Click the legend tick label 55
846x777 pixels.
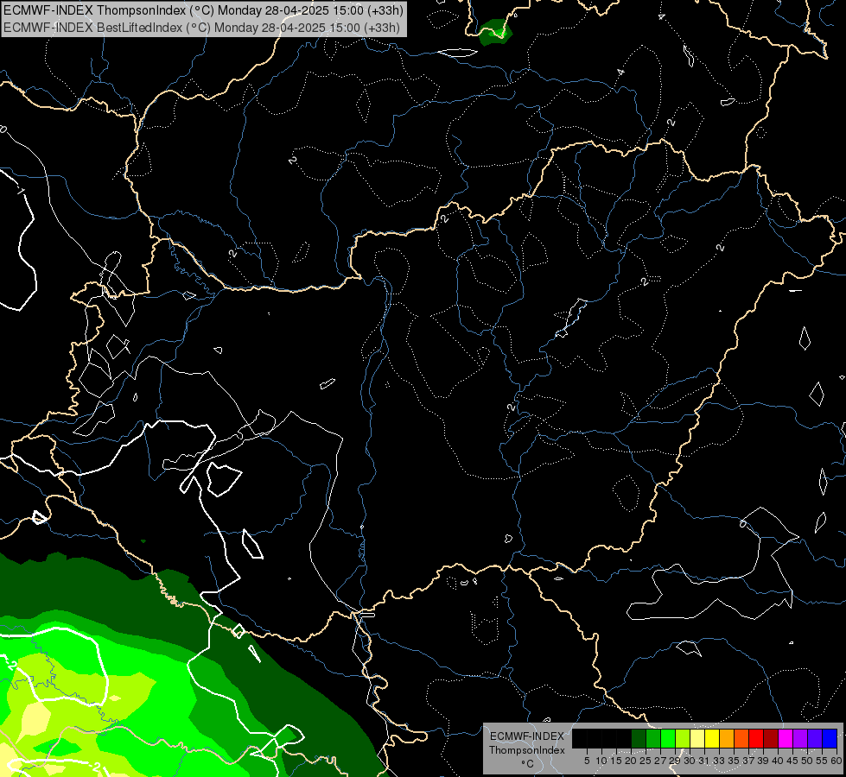click(x=822, y=761)
